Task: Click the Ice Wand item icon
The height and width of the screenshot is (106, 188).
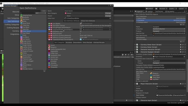Action: point(21,37)
